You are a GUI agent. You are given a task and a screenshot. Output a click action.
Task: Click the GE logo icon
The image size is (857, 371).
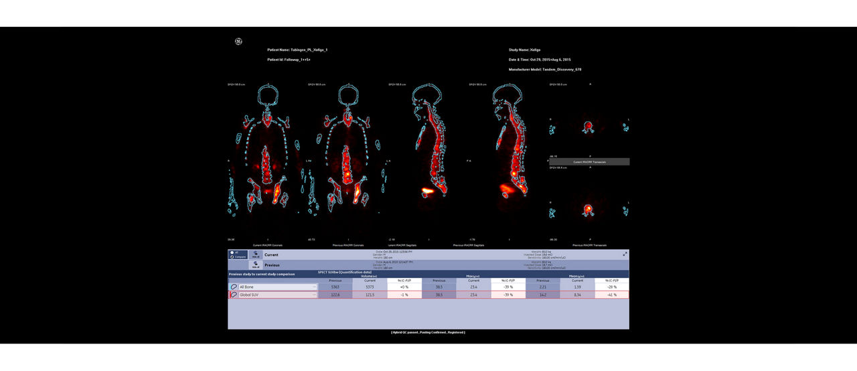(x=238, y=42)
